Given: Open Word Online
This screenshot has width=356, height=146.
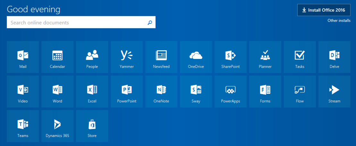Looking at the screenshot, I should pos(57,92).
